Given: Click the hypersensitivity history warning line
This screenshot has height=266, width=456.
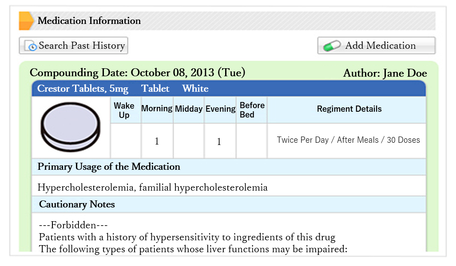Looking at the screenshot, I should pyautogui.click(x=187, y=237).
